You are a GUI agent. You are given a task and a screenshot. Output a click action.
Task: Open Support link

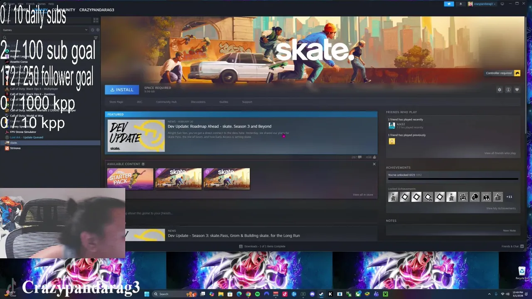(247, 102)
